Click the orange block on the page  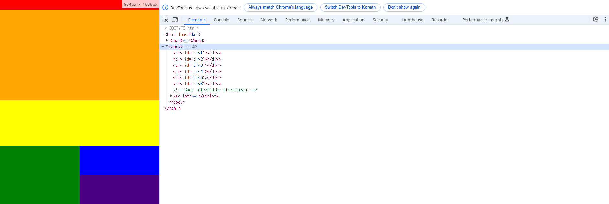point(80,55)
